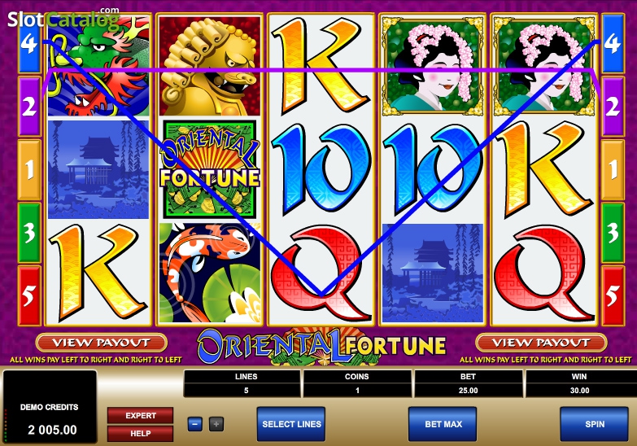Increase coin size with the plus button
Image resolution: width=637 pixels, height=446 pixels.
(x=216, y=424)
